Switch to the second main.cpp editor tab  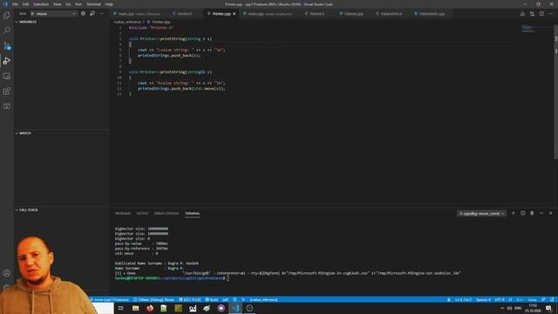click(270, 14)
